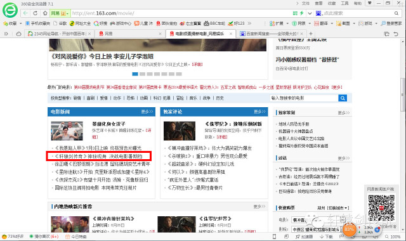Screen dimensions: 406x241
Task: Open the 收藏 favorites star bookmark
Action: click(x=10, y=23)
